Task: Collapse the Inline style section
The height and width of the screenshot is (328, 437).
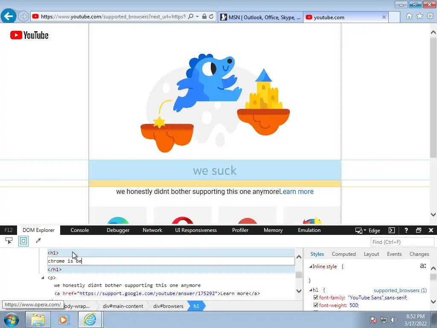Action: point(311,266)
